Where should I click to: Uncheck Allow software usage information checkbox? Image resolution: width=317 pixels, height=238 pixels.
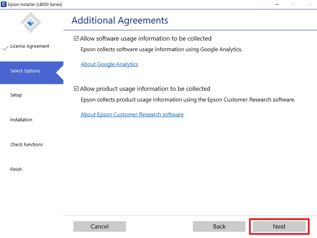[x=76, y=38]
